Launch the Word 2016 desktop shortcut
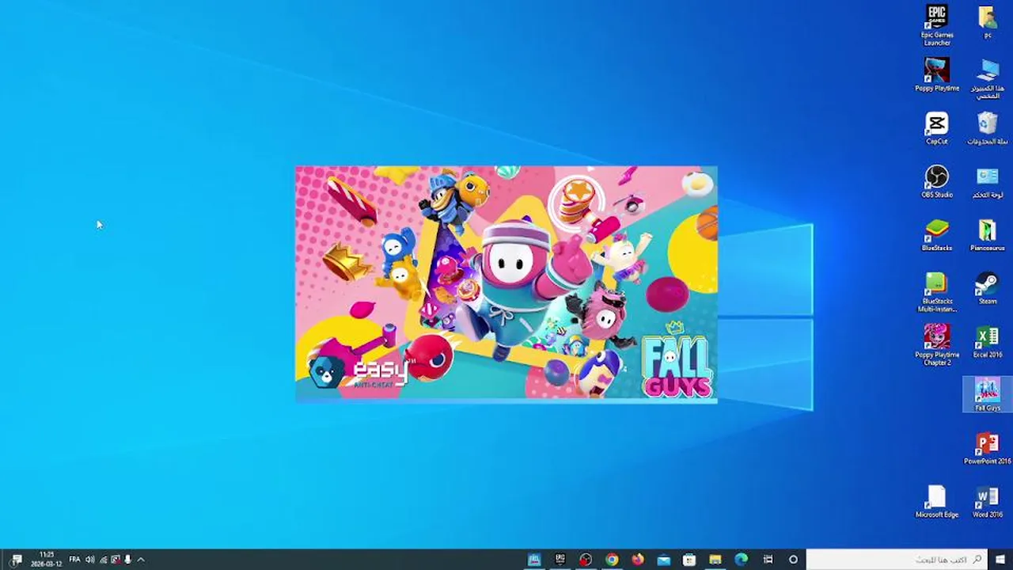1013x570 pixels. [987, 501]
